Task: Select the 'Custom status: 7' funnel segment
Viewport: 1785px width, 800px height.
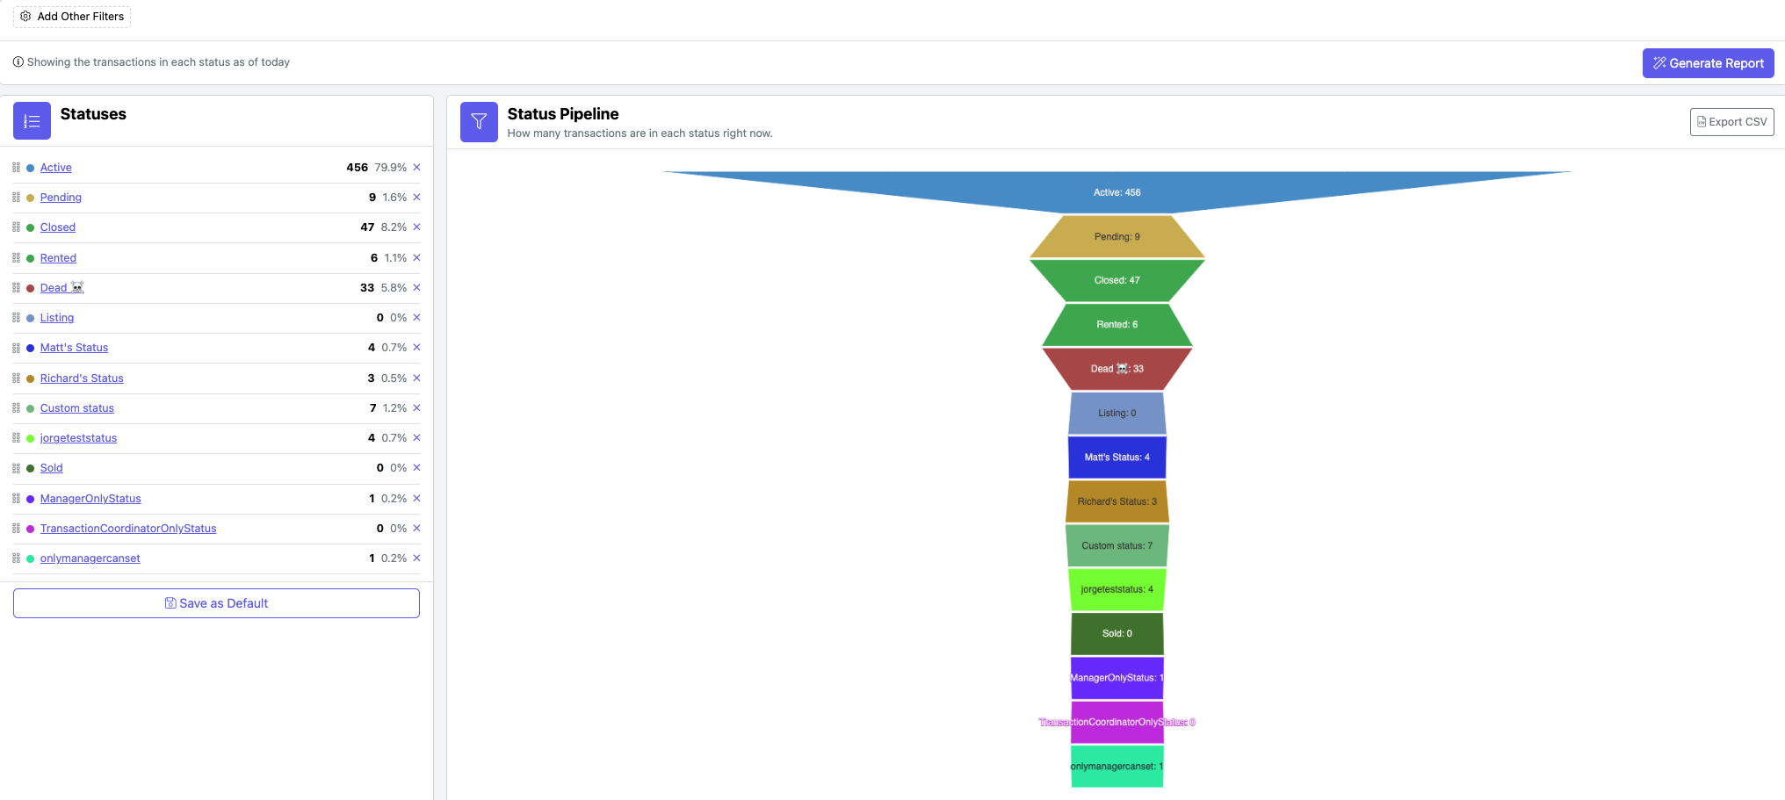Action: [1117, 546]
